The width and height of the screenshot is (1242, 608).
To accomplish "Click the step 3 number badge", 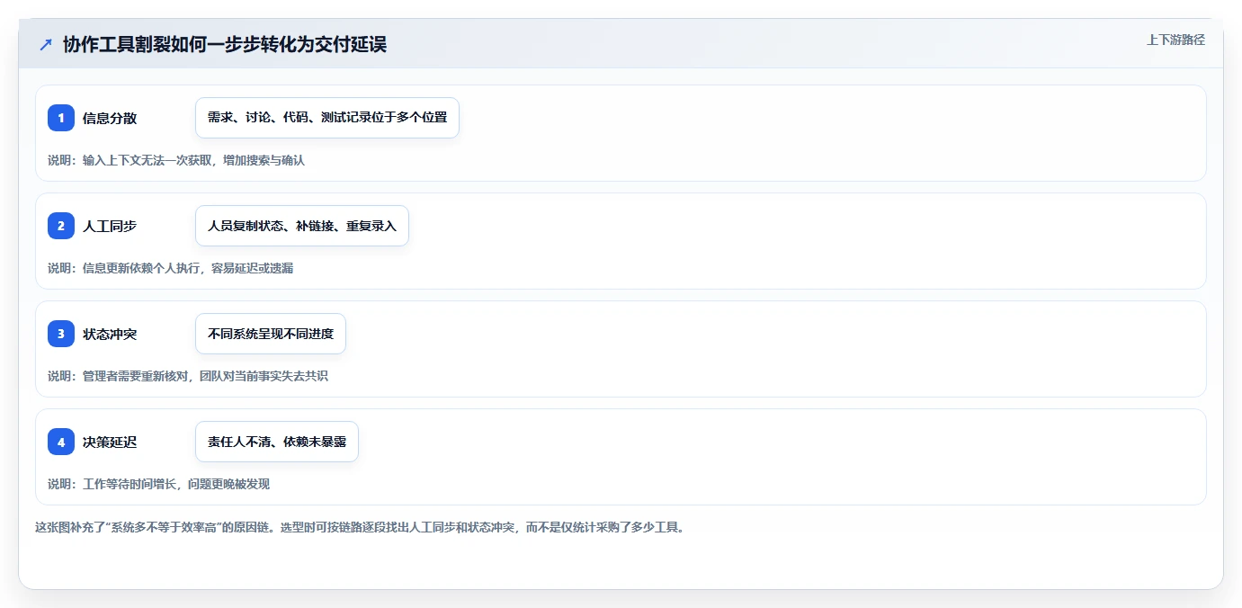I will (61, 334).
